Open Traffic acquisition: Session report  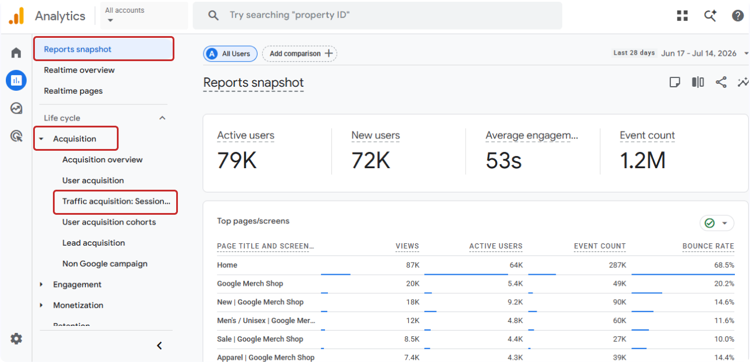click(x=116, y=202)
